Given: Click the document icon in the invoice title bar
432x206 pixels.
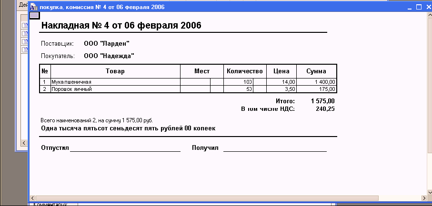Looking at the screenshot, I should point(34,7).
